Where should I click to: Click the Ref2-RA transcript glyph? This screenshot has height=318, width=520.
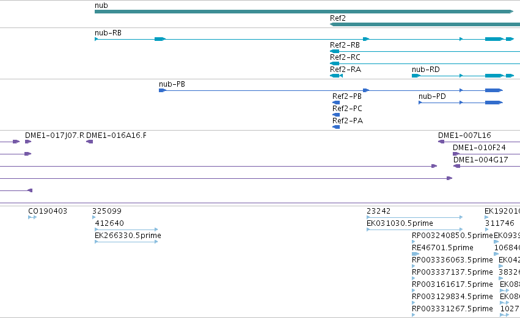[336, 76]
